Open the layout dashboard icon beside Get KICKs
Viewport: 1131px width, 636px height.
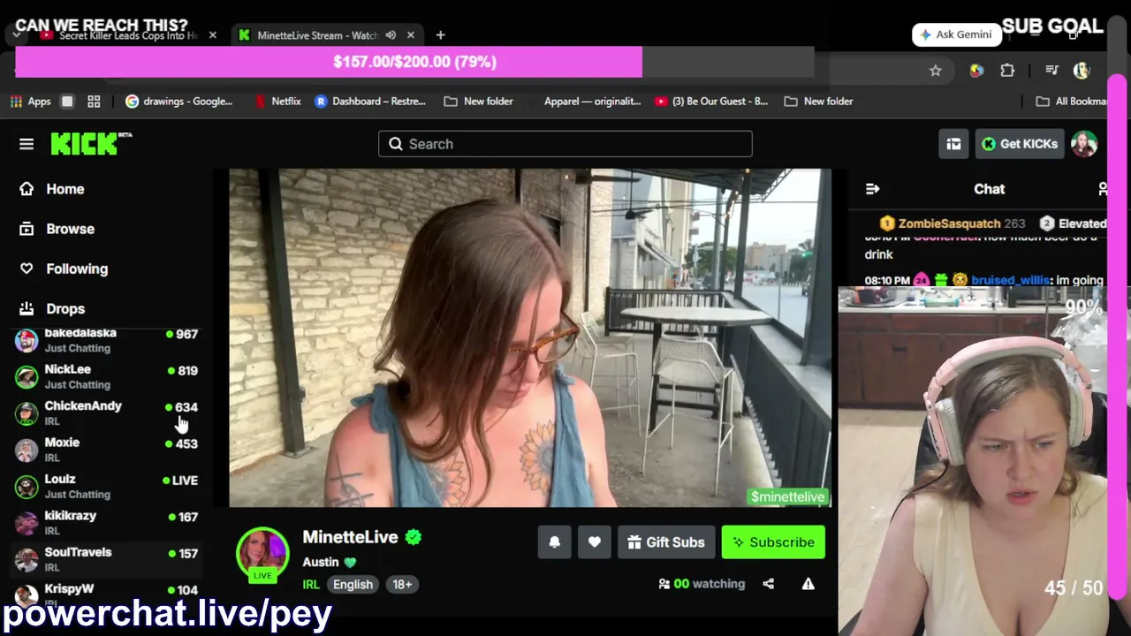(953, 144)
